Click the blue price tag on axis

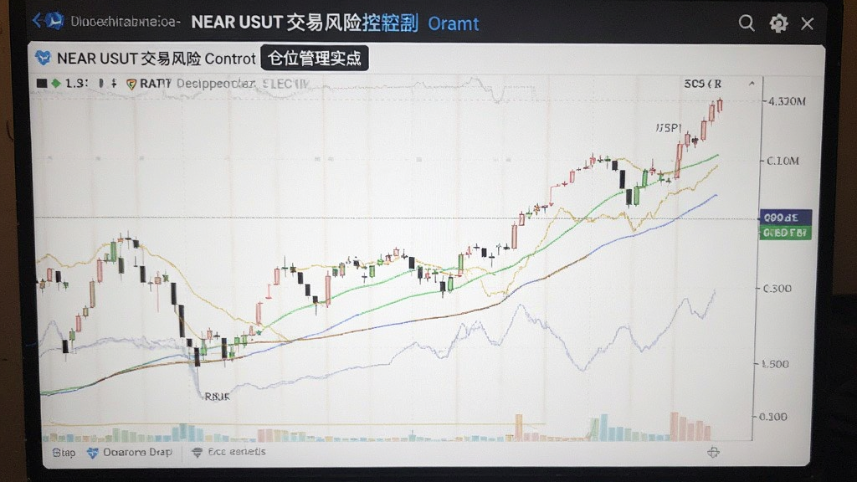[x=785, y=218]
